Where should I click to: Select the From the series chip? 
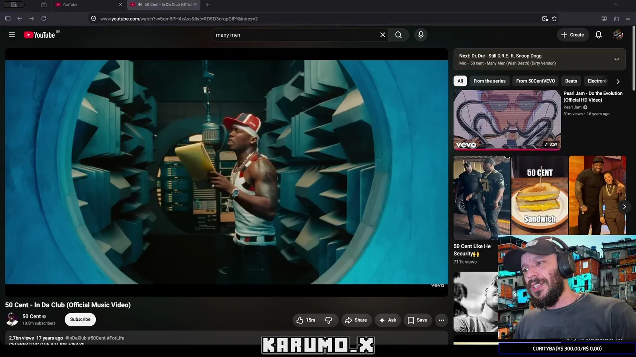[x=489, y=81]
